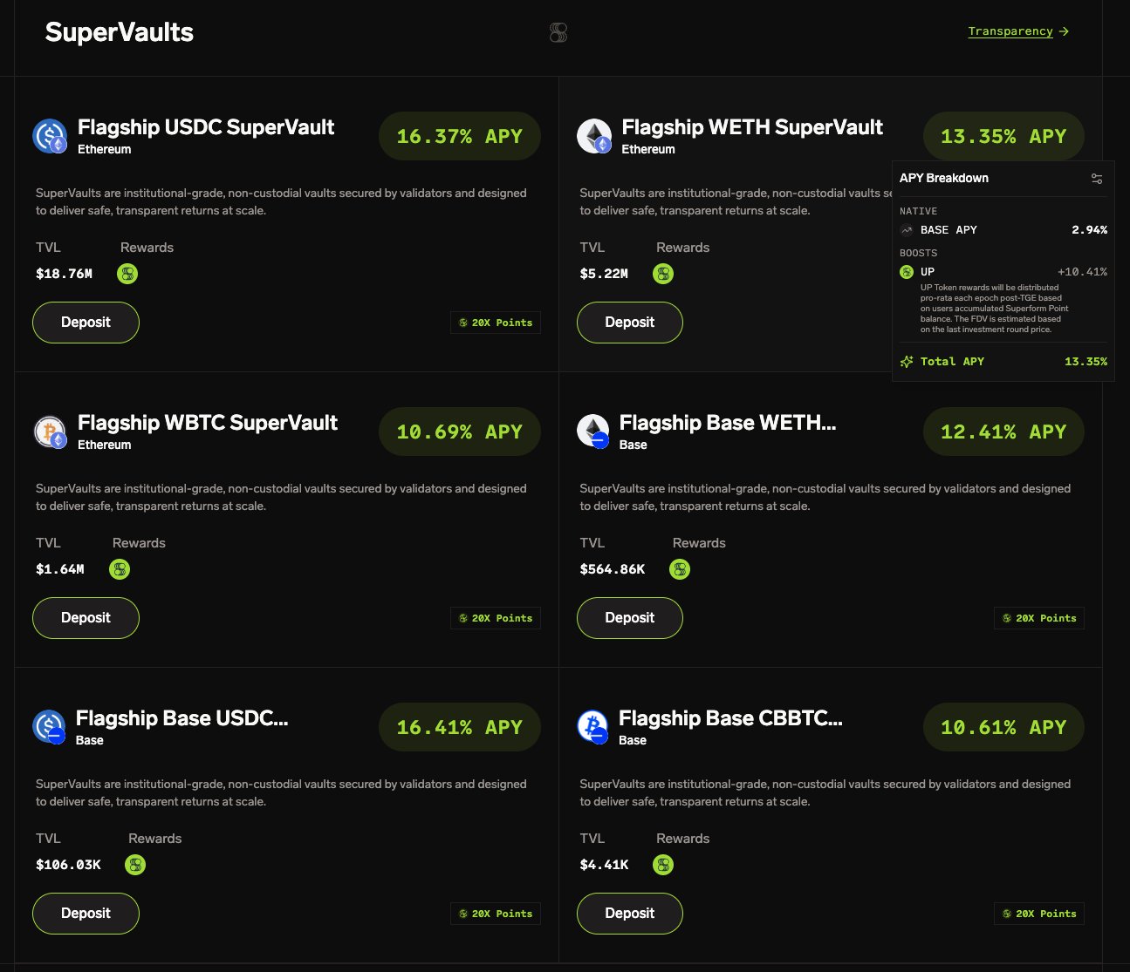
Task: Click the 12.41% APY badge
Action: pos(1003,432)
